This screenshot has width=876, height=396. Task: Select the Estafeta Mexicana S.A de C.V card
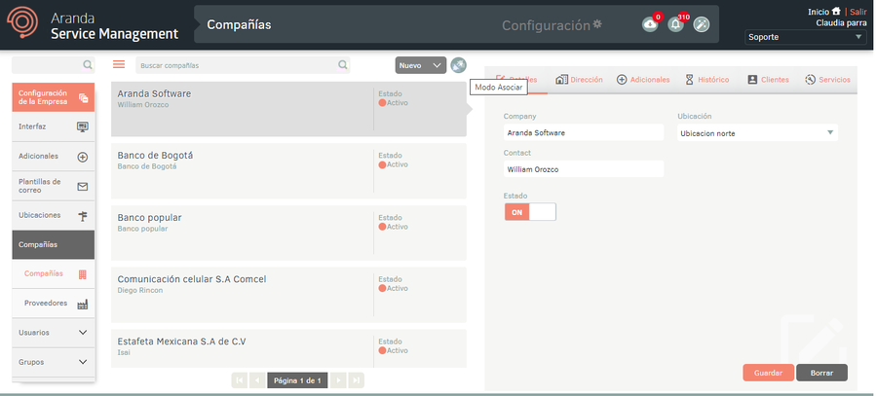288,348
